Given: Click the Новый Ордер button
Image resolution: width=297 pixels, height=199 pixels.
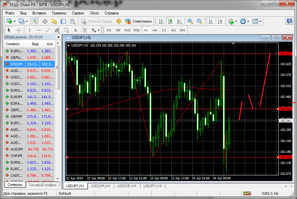Looking at the screenshot, I should point(97,21).
